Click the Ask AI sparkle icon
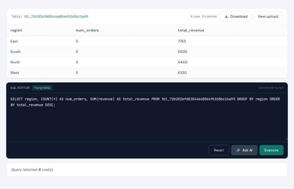Image resolution: width=294 pixels, height=189 pixels. [x=238, y=150]
